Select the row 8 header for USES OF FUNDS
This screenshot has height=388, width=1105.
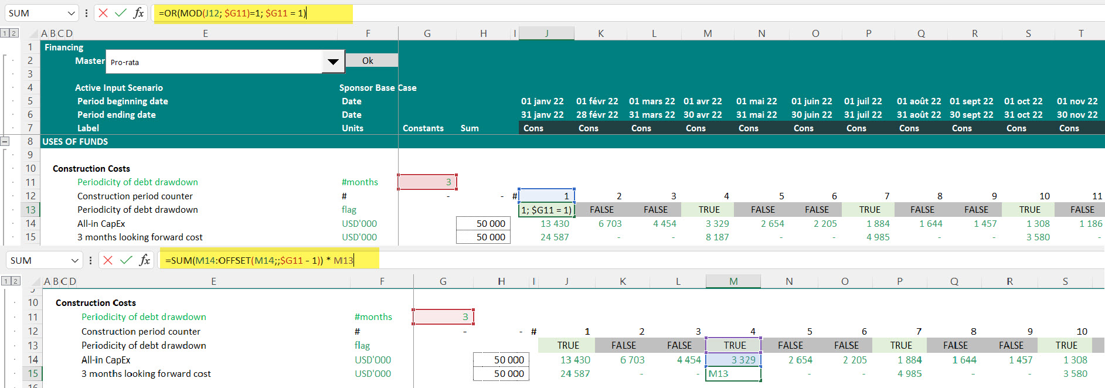click(30, 141)
